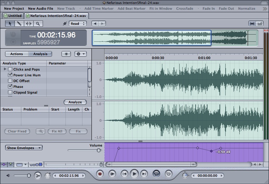Click the playhead position dial icon
269x184 pixels.
pyautogui.click(x=47, y=175)
